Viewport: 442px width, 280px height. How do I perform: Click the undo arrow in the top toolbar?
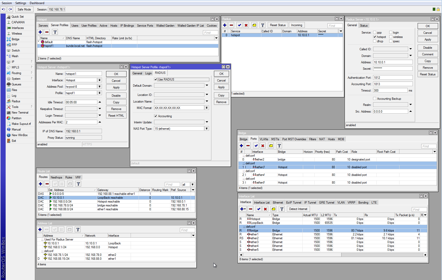pos(3,9)
